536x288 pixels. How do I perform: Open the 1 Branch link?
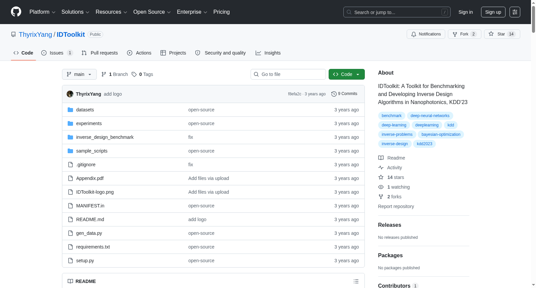coord(115,74)
